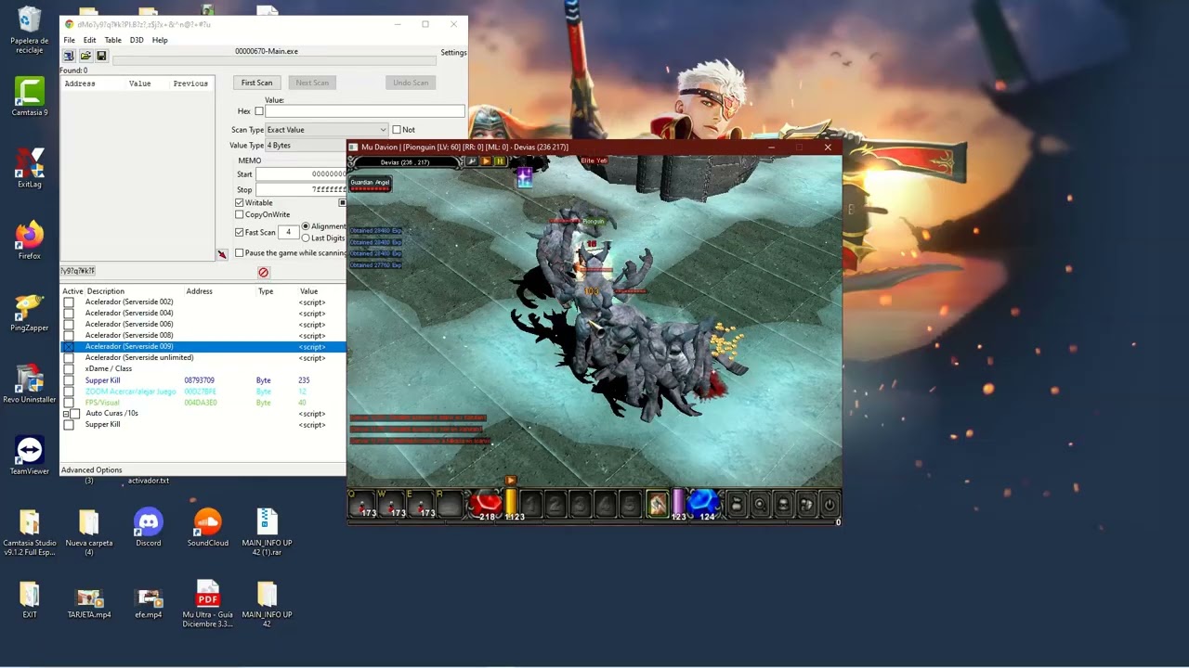Open the D3D menu
Screen dimensions: 1189x668
[137, 40]
